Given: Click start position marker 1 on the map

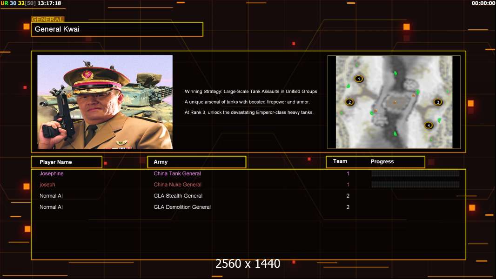Looking at the screenshot, I should pyautogui.click(x=359, y=79).
